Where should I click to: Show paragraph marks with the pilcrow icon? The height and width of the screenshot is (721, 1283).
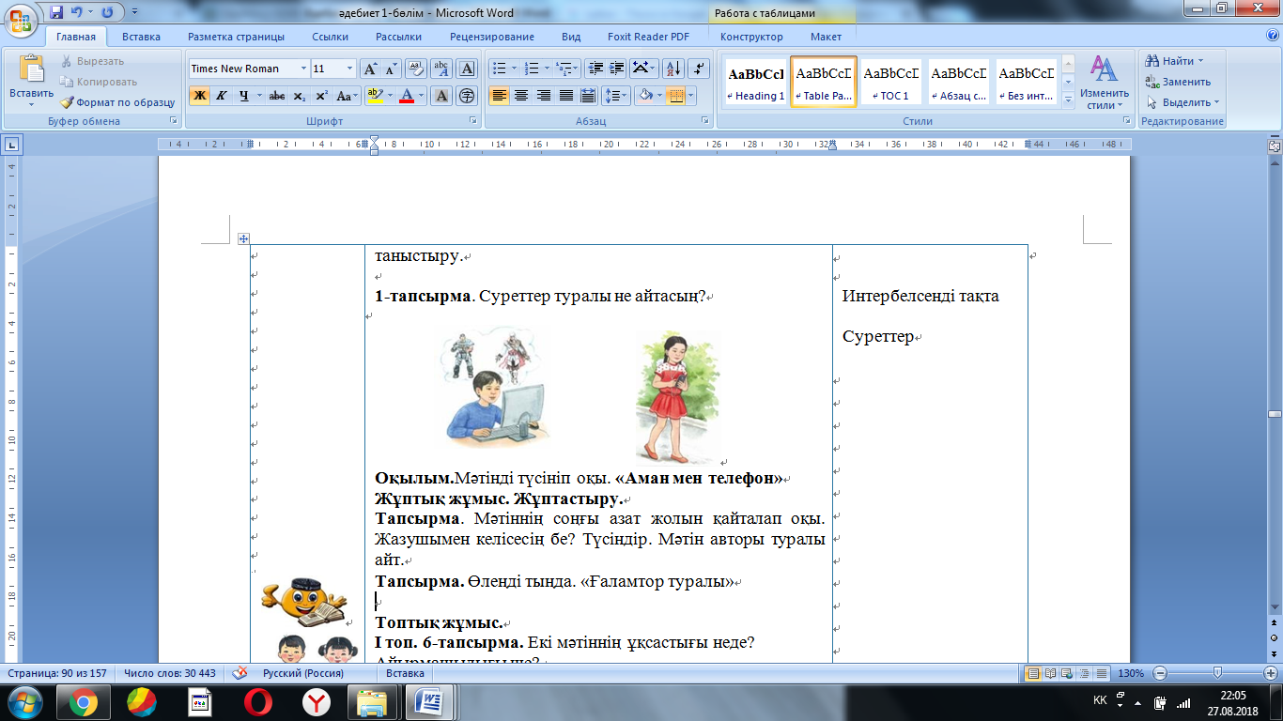pyautogui.click(x=699, y=69)
